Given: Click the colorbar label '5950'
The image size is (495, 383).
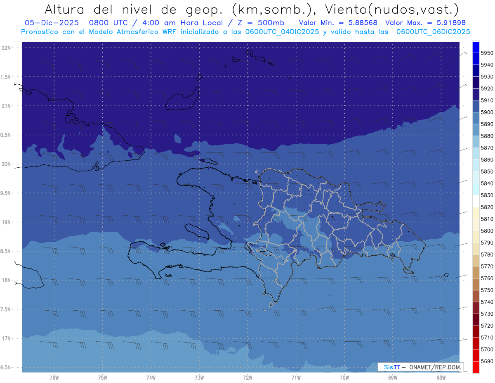Looking at the screenshot, I should click(x=487, y=53).
